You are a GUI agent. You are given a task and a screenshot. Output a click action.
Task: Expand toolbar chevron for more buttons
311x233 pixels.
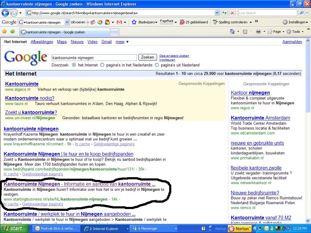[x=256, y=21]
